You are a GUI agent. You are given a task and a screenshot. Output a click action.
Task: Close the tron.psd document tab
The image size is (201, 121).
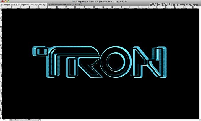(1, 5)
